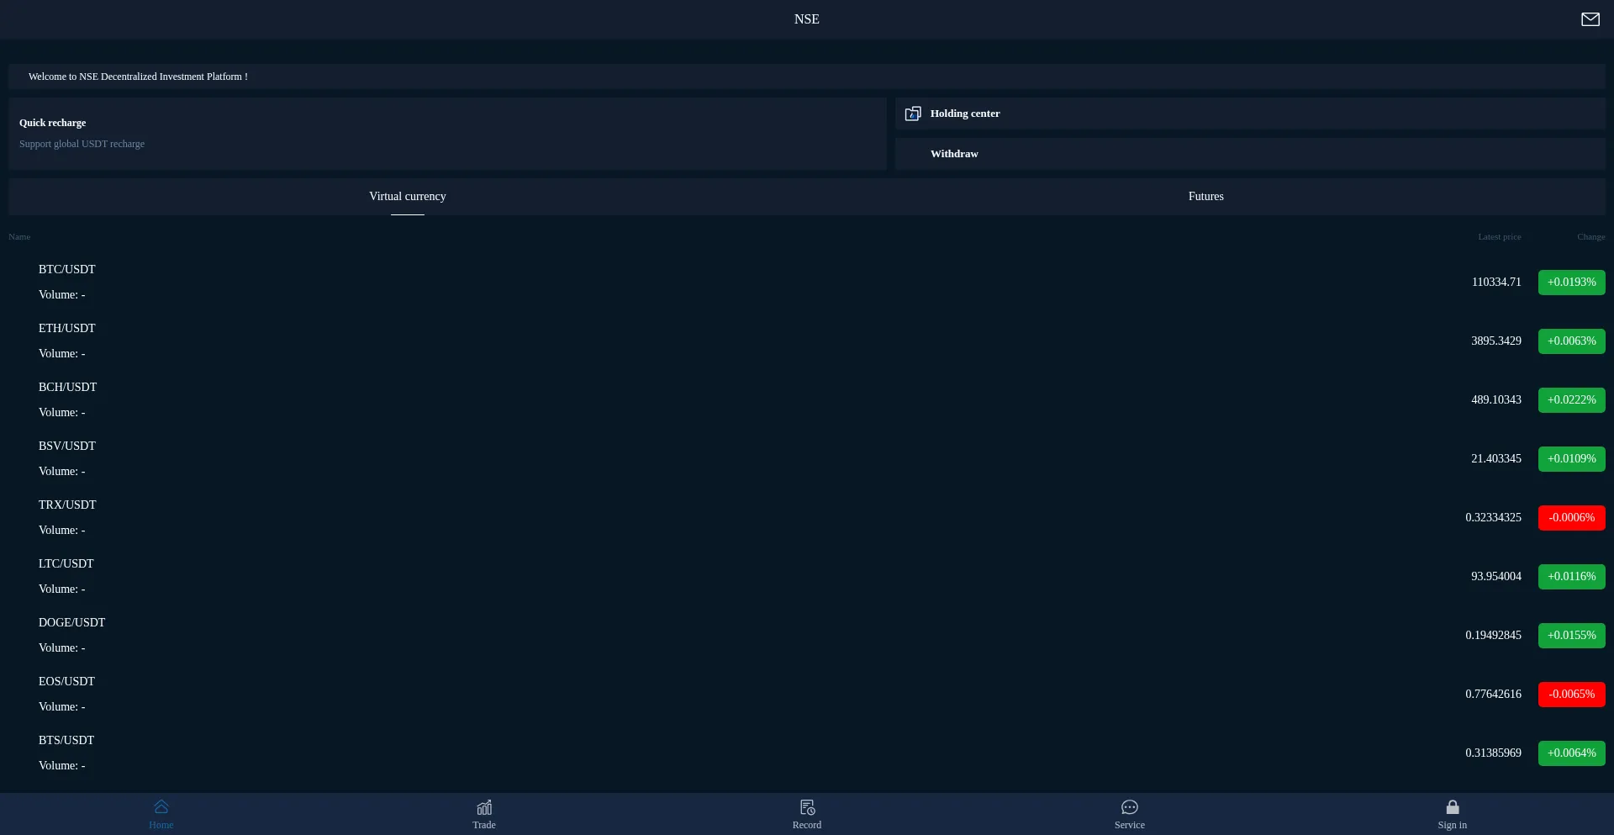Image resolution: width=1614 pixels, height=835 pixels.
Task: Select the LTC/USDT pair
Action: [x=66, y=564]
